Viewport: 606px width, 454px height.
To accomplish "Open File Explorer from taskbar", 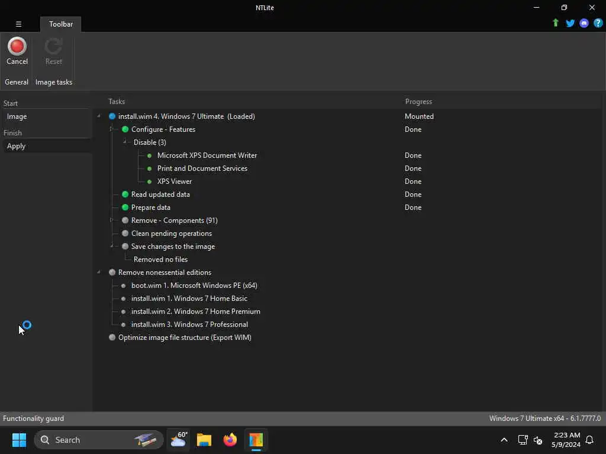I will 204,440.
